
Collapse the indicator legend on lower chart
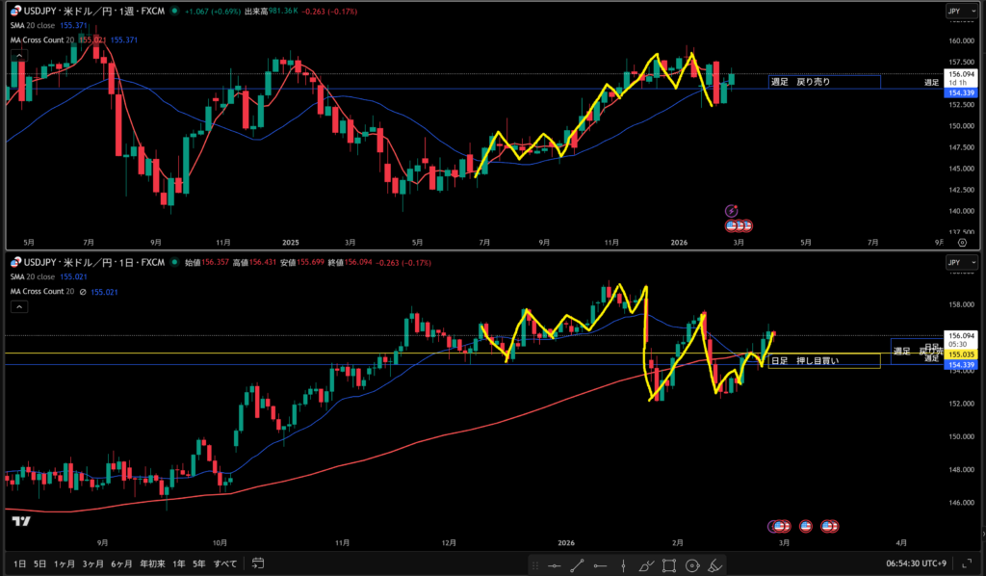(x=17, y=306)
